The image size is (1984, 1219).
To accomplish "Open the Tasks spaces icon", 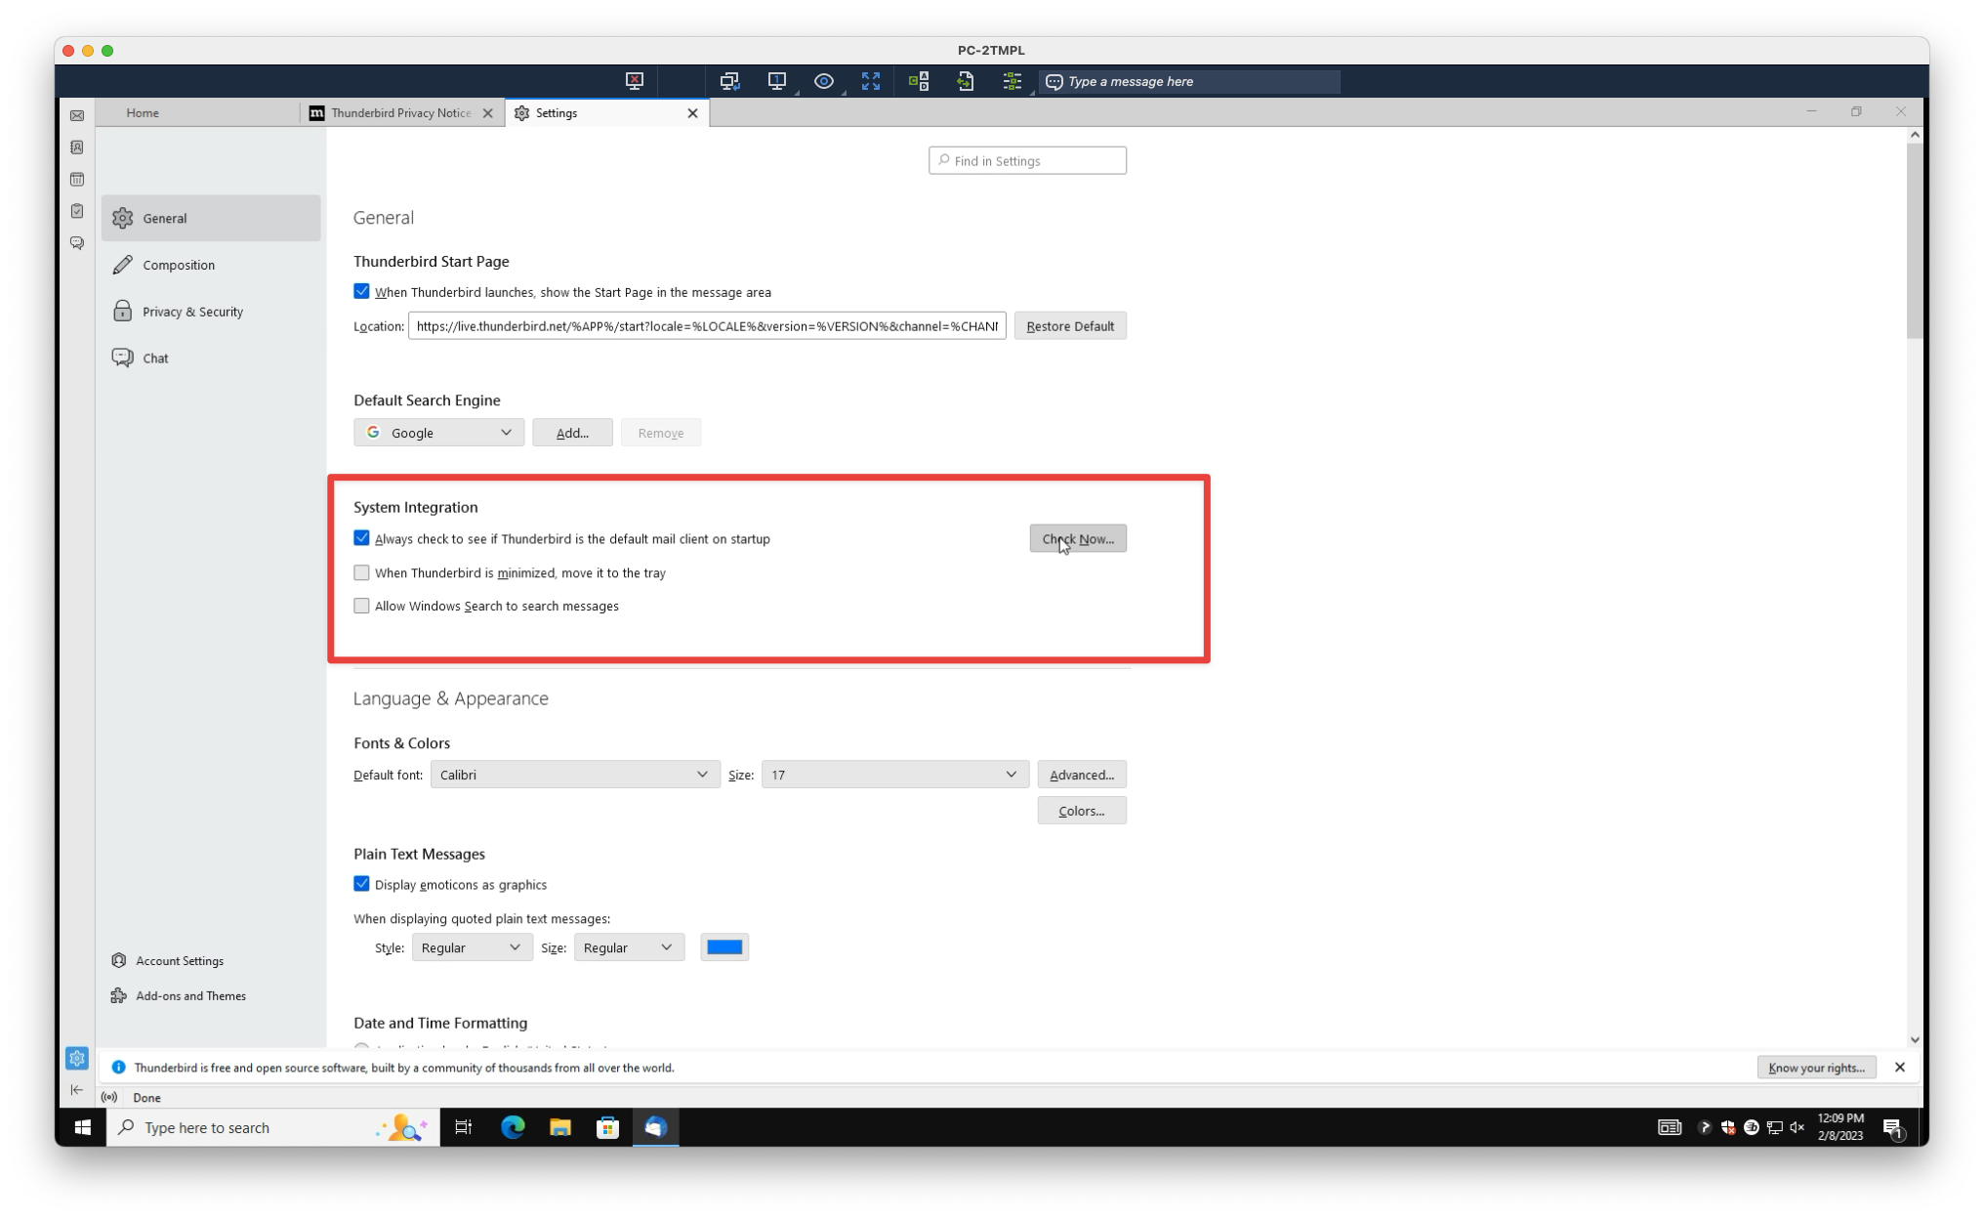I will (77, 211).
